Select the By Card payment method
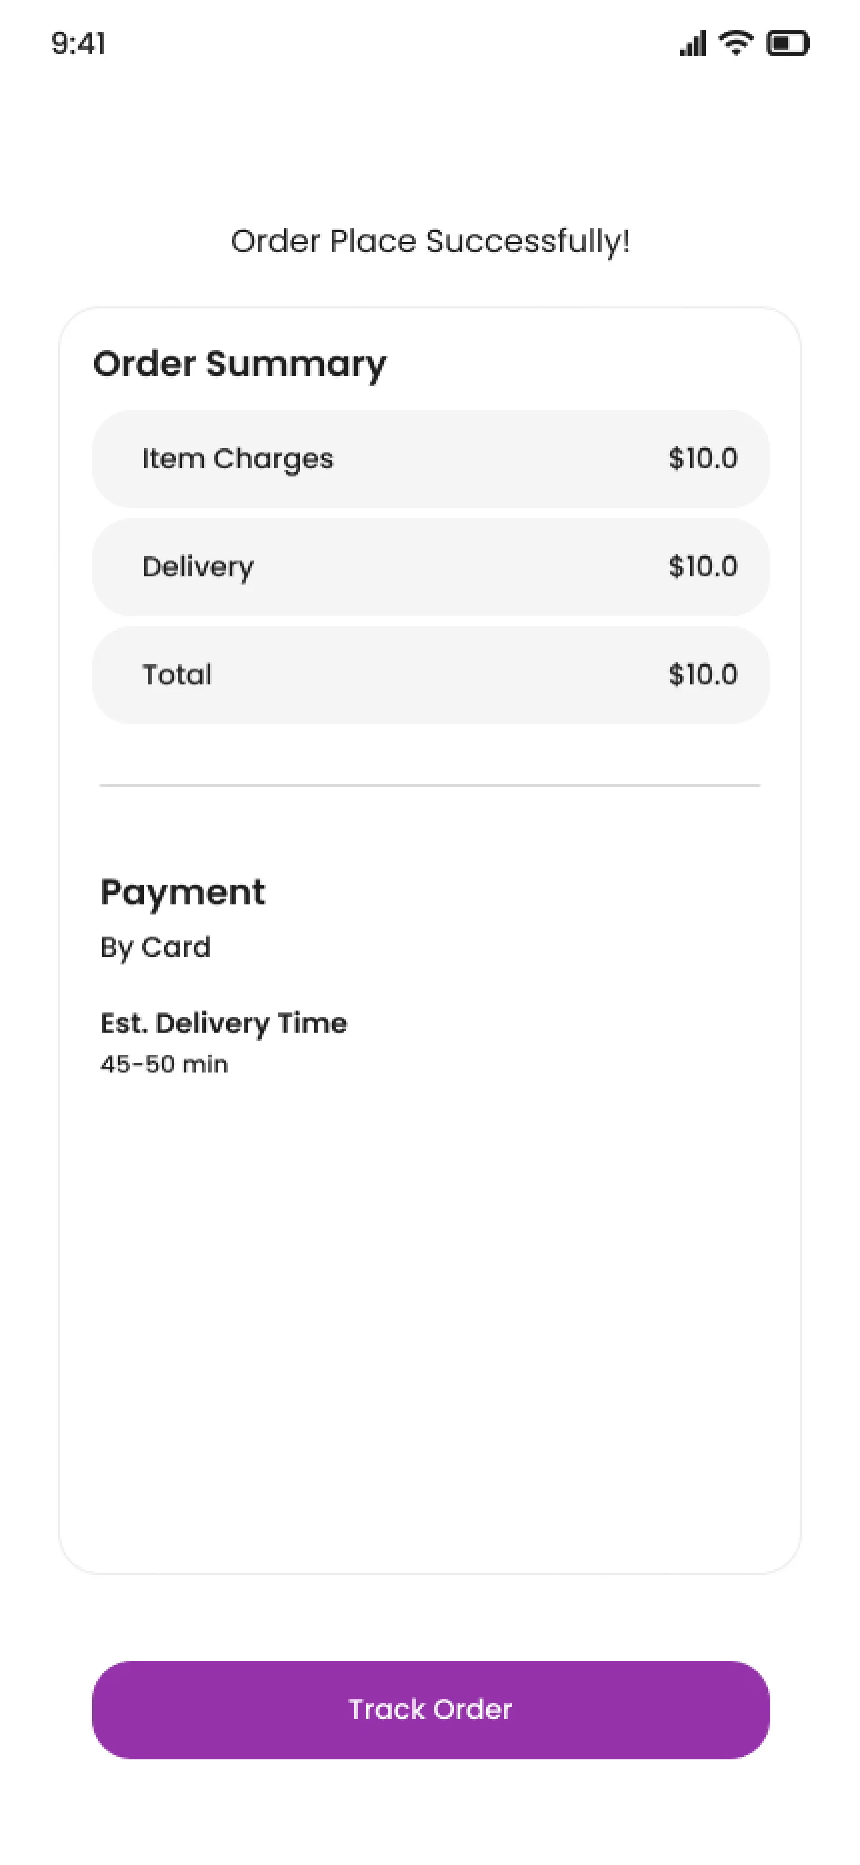 pos(155,947)
